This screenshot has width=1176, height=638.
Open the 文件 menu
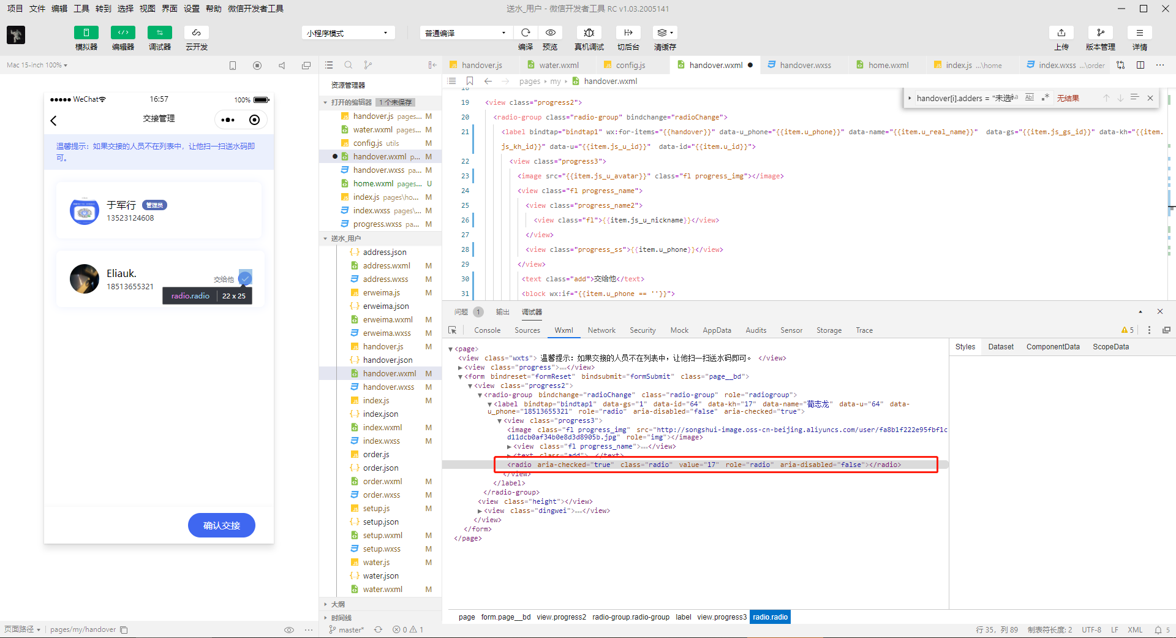click(37, 9)
